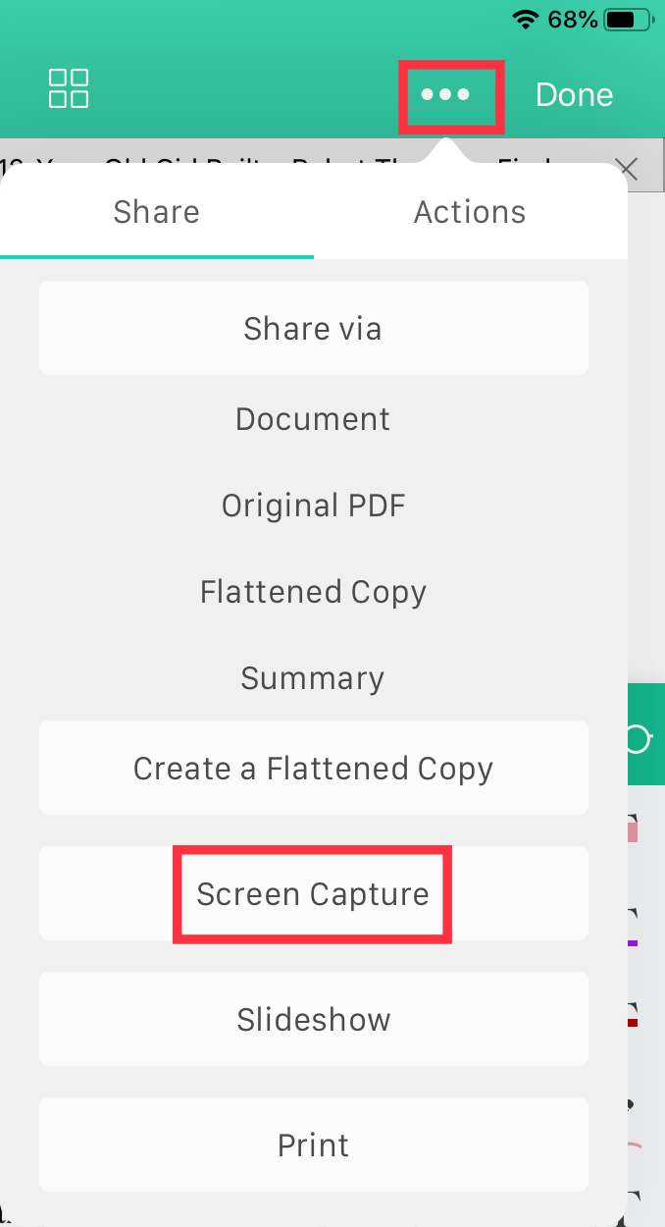Choose Original PDF share format
The image size is (665, 1227).
(x=314, y=506)
